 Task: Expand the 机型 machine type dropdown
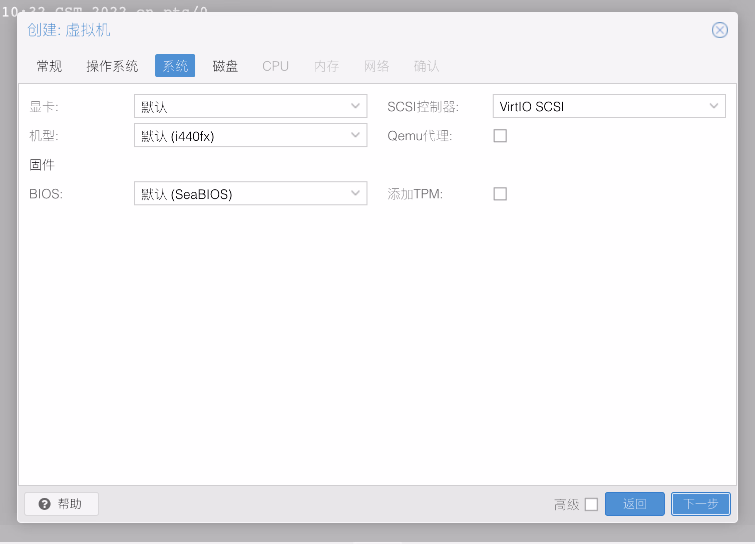click(355, 135)
